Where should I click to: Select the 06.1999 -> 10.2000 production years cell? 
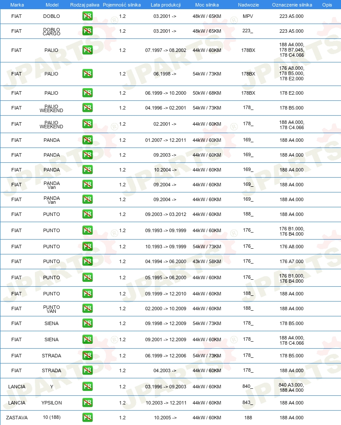166,93
